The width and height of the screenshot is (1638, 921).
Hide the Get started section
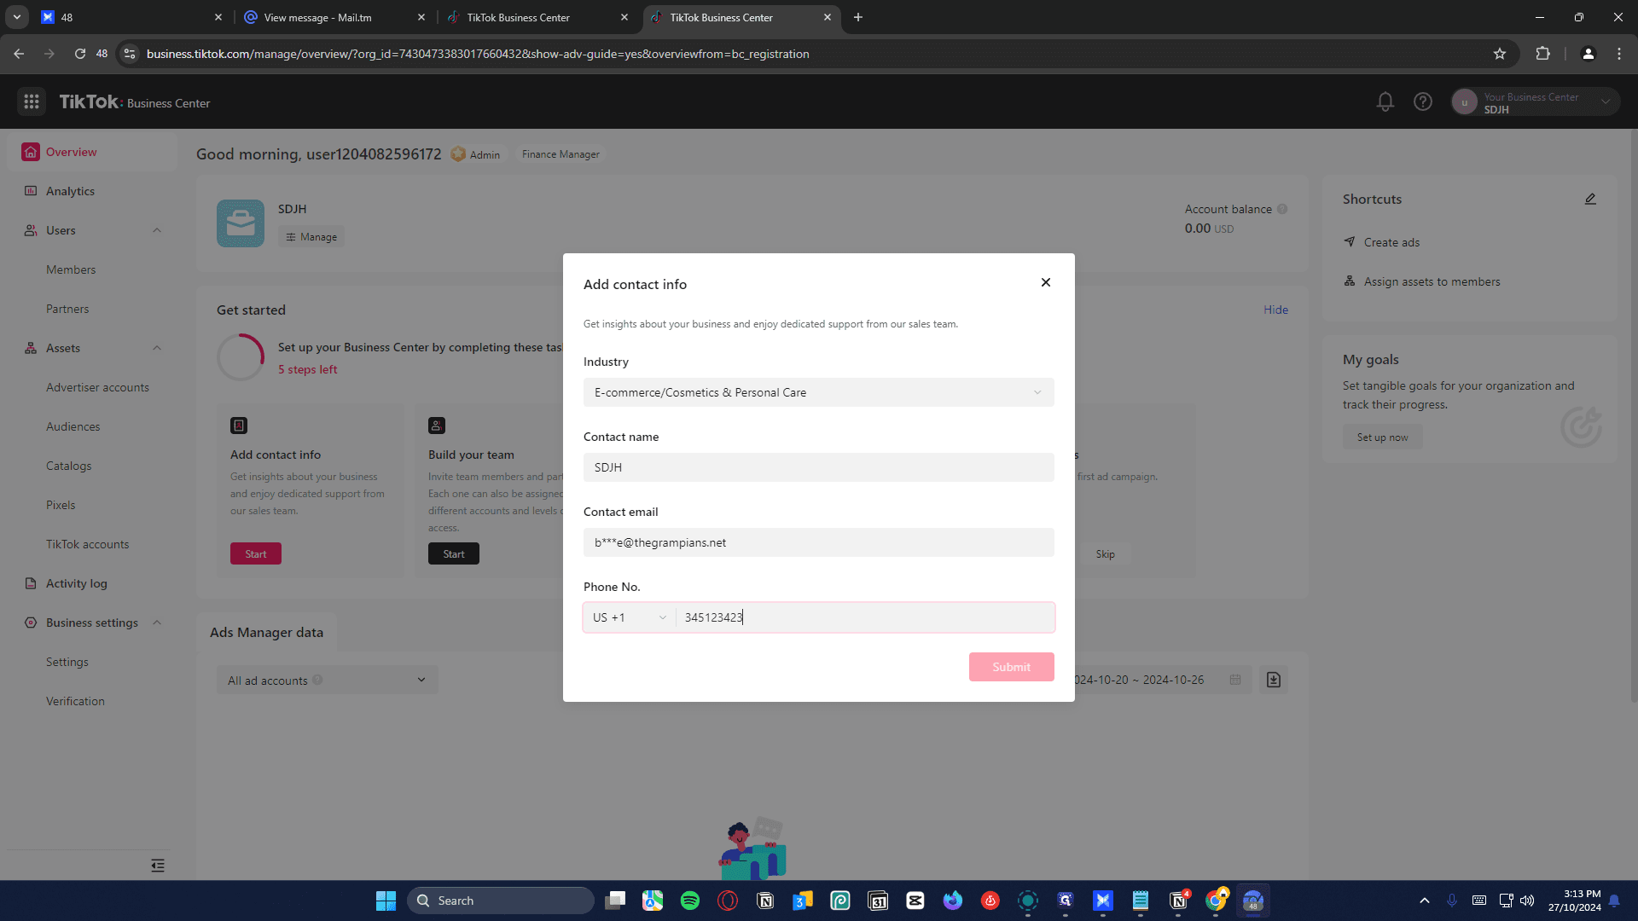(x=1276, y=310)
